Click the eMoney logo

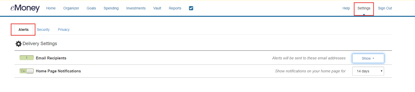click(x=25, y=8)
